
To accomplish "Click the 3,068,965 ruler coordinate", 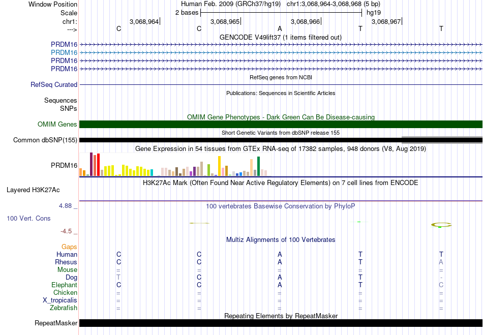I will (x=225, y=21).
